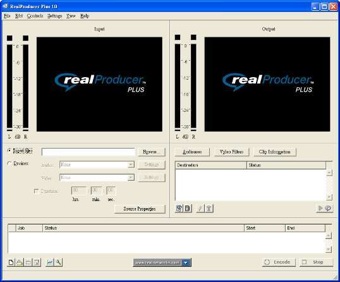Screen dimensions: 340x282
Task: Add a server destination icon
Action: [x=179, y=209]
